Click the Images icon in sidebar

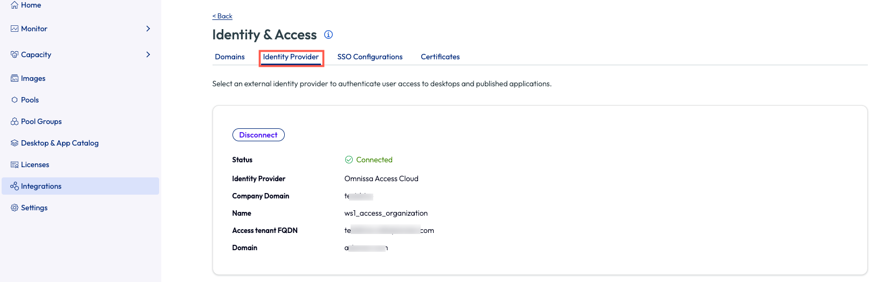15,78
